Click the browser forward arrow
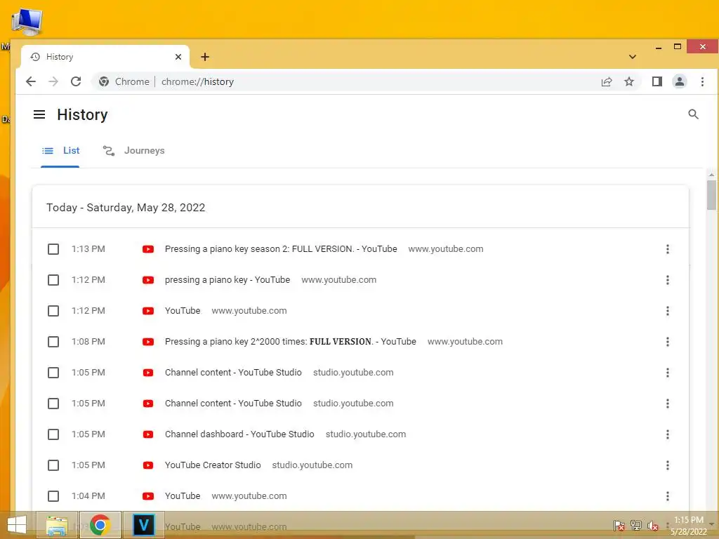This screenshot has height=539, width=719. pos(53,81)
